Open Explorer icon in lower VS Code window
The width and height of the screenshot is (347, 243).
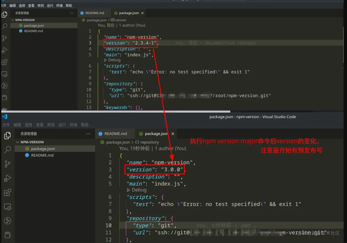(7, 136)
